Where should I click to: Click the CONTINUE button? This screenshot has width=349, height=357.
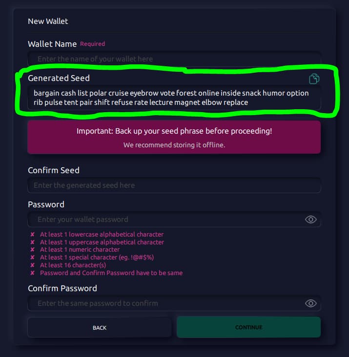[x=249, y=327]
